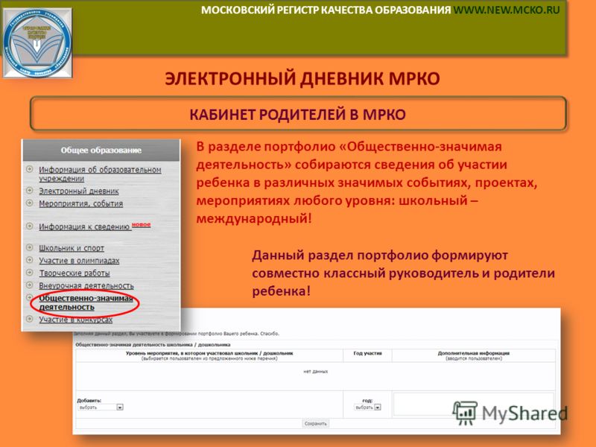
Task: Open the link Информация об образовательном учреждении
Action: [100, 174]
